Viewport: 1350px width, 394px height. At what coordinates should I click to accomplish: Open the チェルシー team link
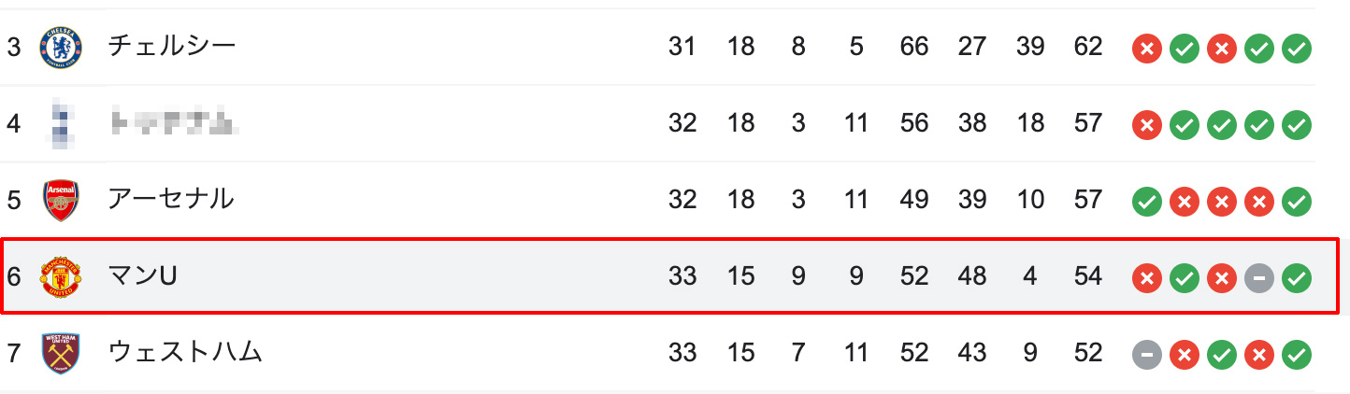pyautogui.click(x=172, y=46)
